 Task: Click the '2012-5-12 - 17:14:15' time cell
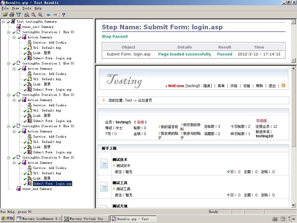coord(259,54)
